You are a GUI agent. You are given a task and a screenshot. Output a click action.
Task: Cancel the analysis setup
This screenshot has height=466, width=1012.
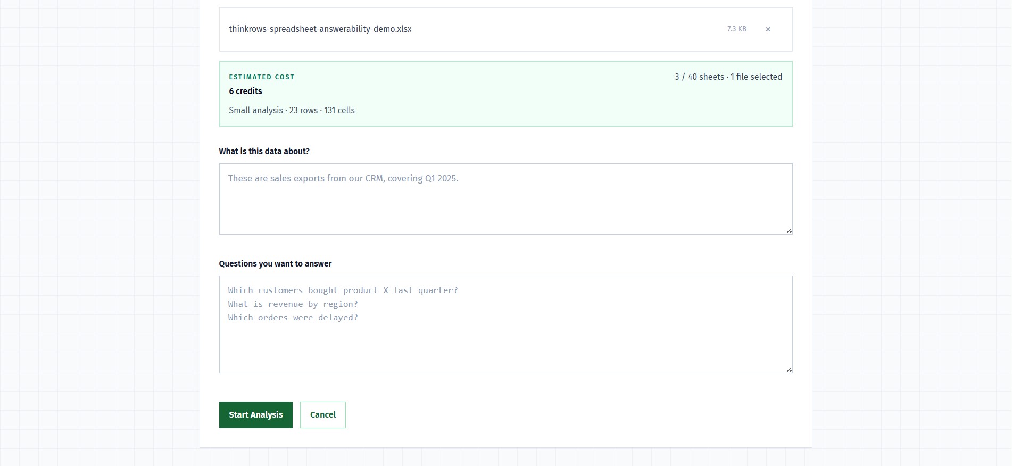[x=323, y=415]
